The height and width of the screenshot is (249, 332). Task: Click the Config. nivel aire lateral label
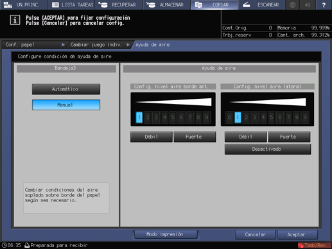[267, 87]
